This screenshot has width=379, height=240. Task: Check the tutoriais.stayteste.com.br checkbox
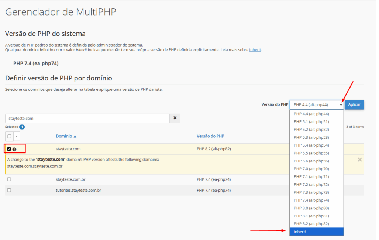9,190
